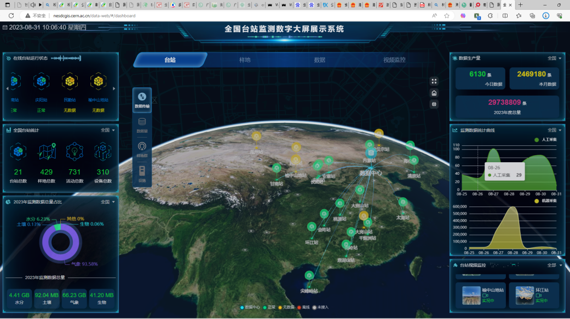Click the 活动总数 lightbulb icon

(x=74, y=151)
